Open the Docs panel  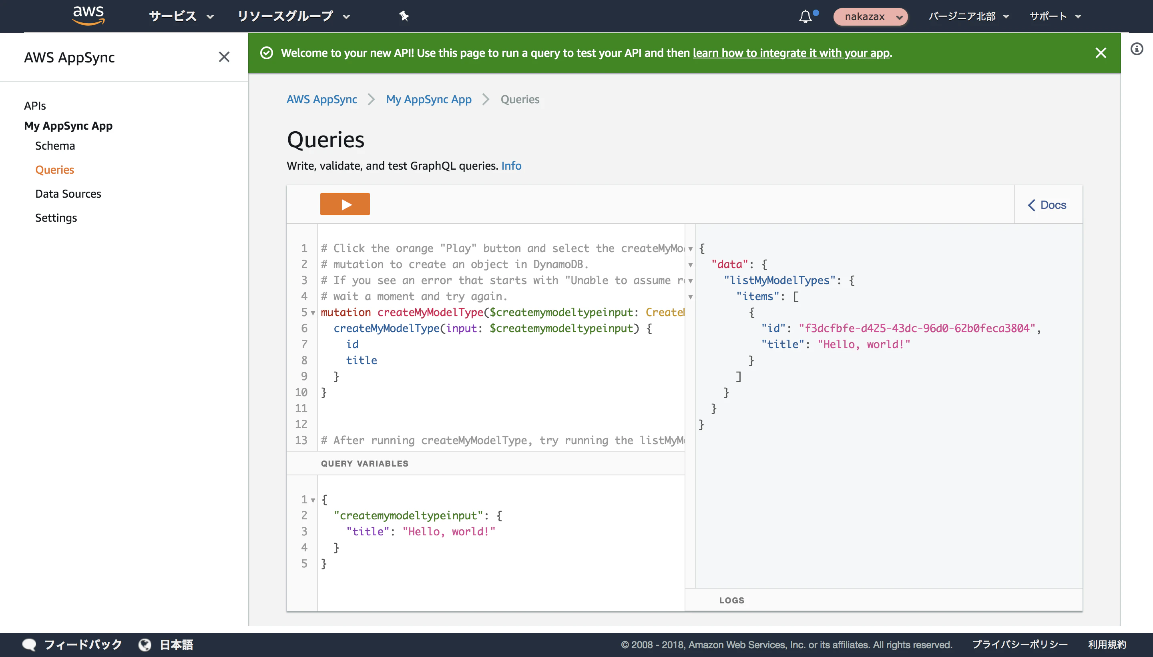point(1047,205)
